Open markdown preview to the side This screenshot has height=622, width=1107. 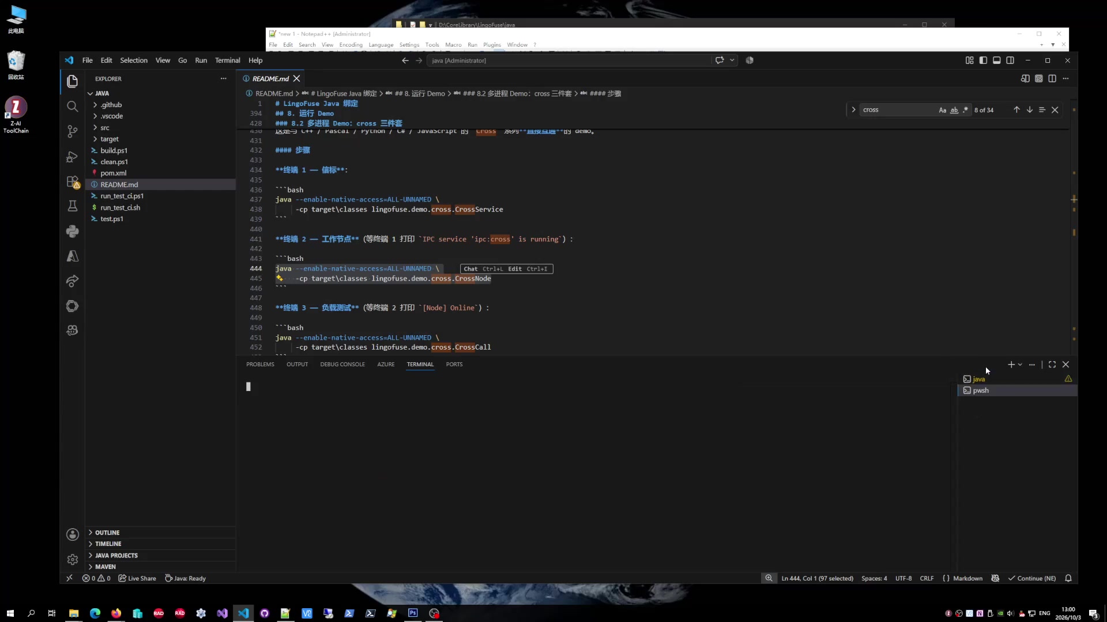tap(1025, 78)
